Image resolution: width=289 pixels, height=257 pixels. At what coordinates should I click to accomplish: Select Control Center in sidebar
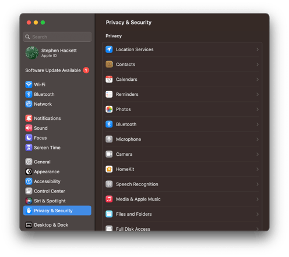click(x=57, y=191)
